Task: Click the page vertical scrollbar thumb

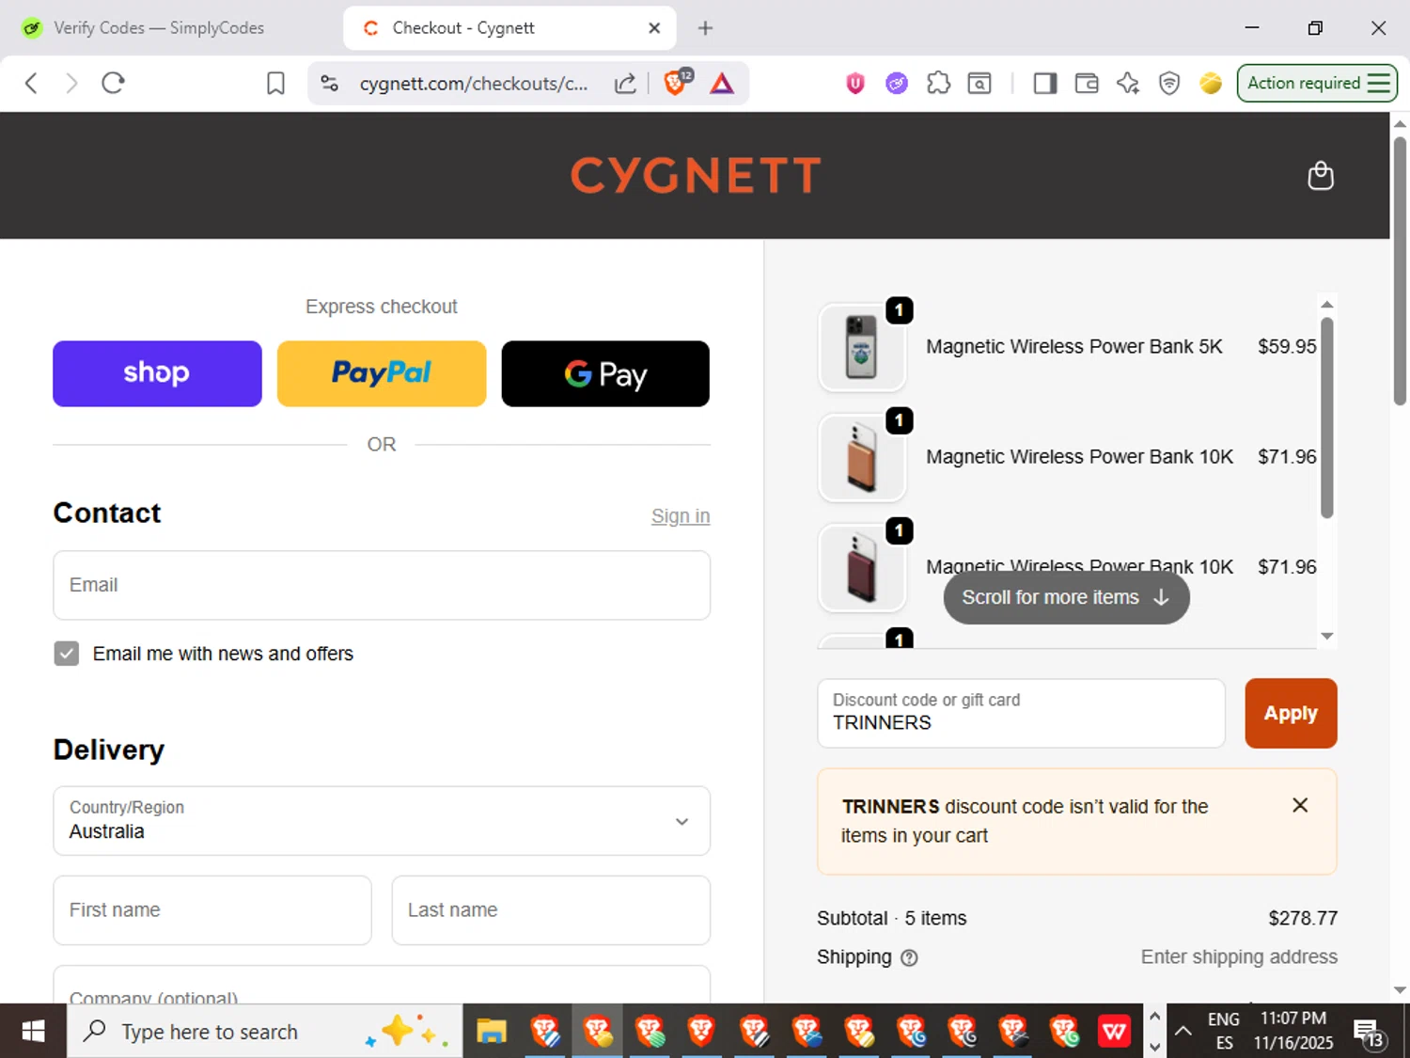Action: tap(1400, 271)
